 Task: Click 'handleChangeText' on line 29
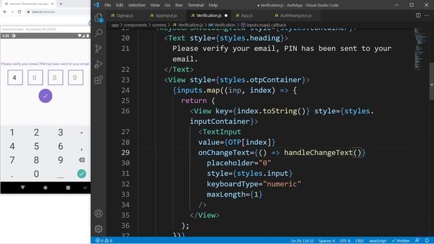[318, 152]
